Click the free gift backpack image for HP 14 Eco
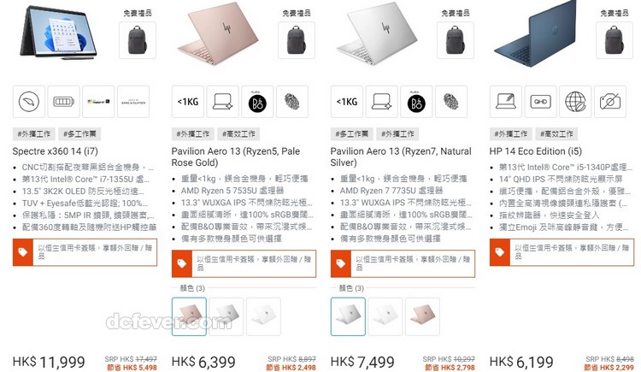Viewport: 641px width, 372px height. point(614,40)
